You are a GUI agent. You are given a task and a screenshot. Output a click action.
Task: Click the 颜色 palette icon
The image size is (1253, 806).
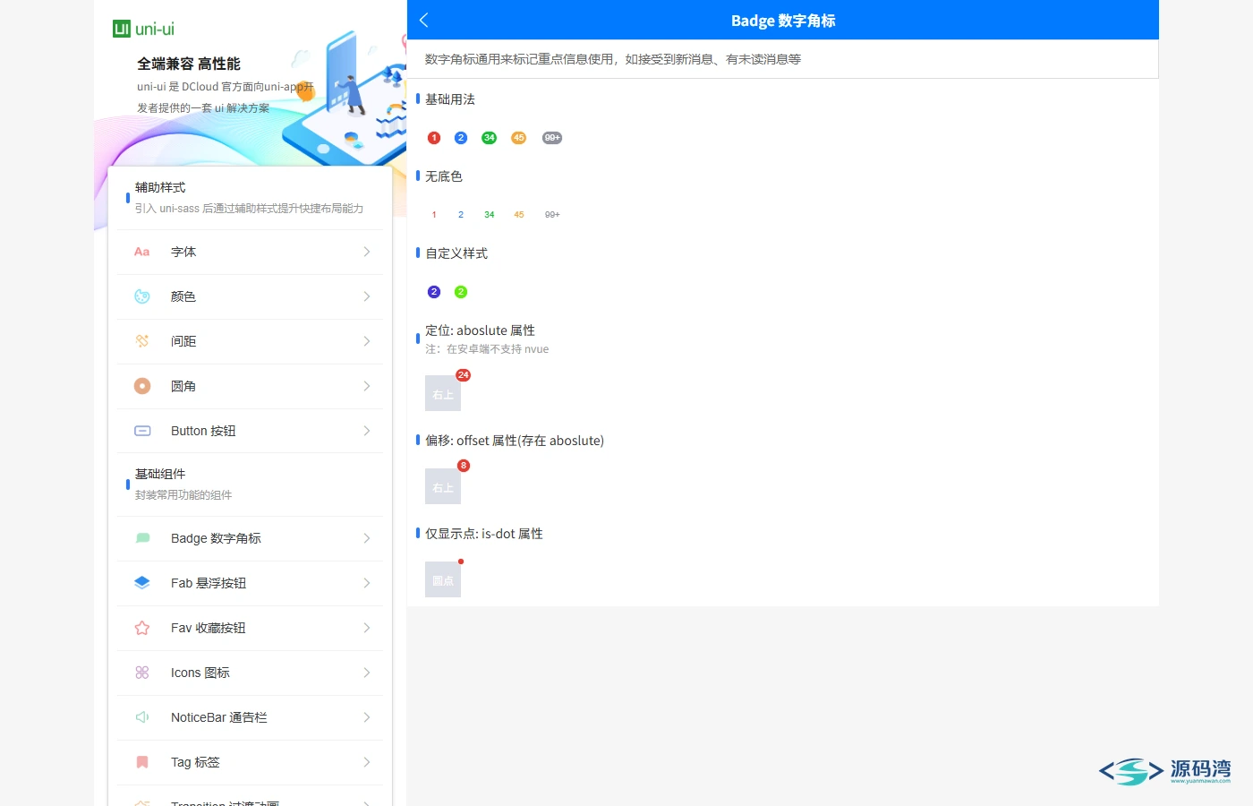[142, 296]
